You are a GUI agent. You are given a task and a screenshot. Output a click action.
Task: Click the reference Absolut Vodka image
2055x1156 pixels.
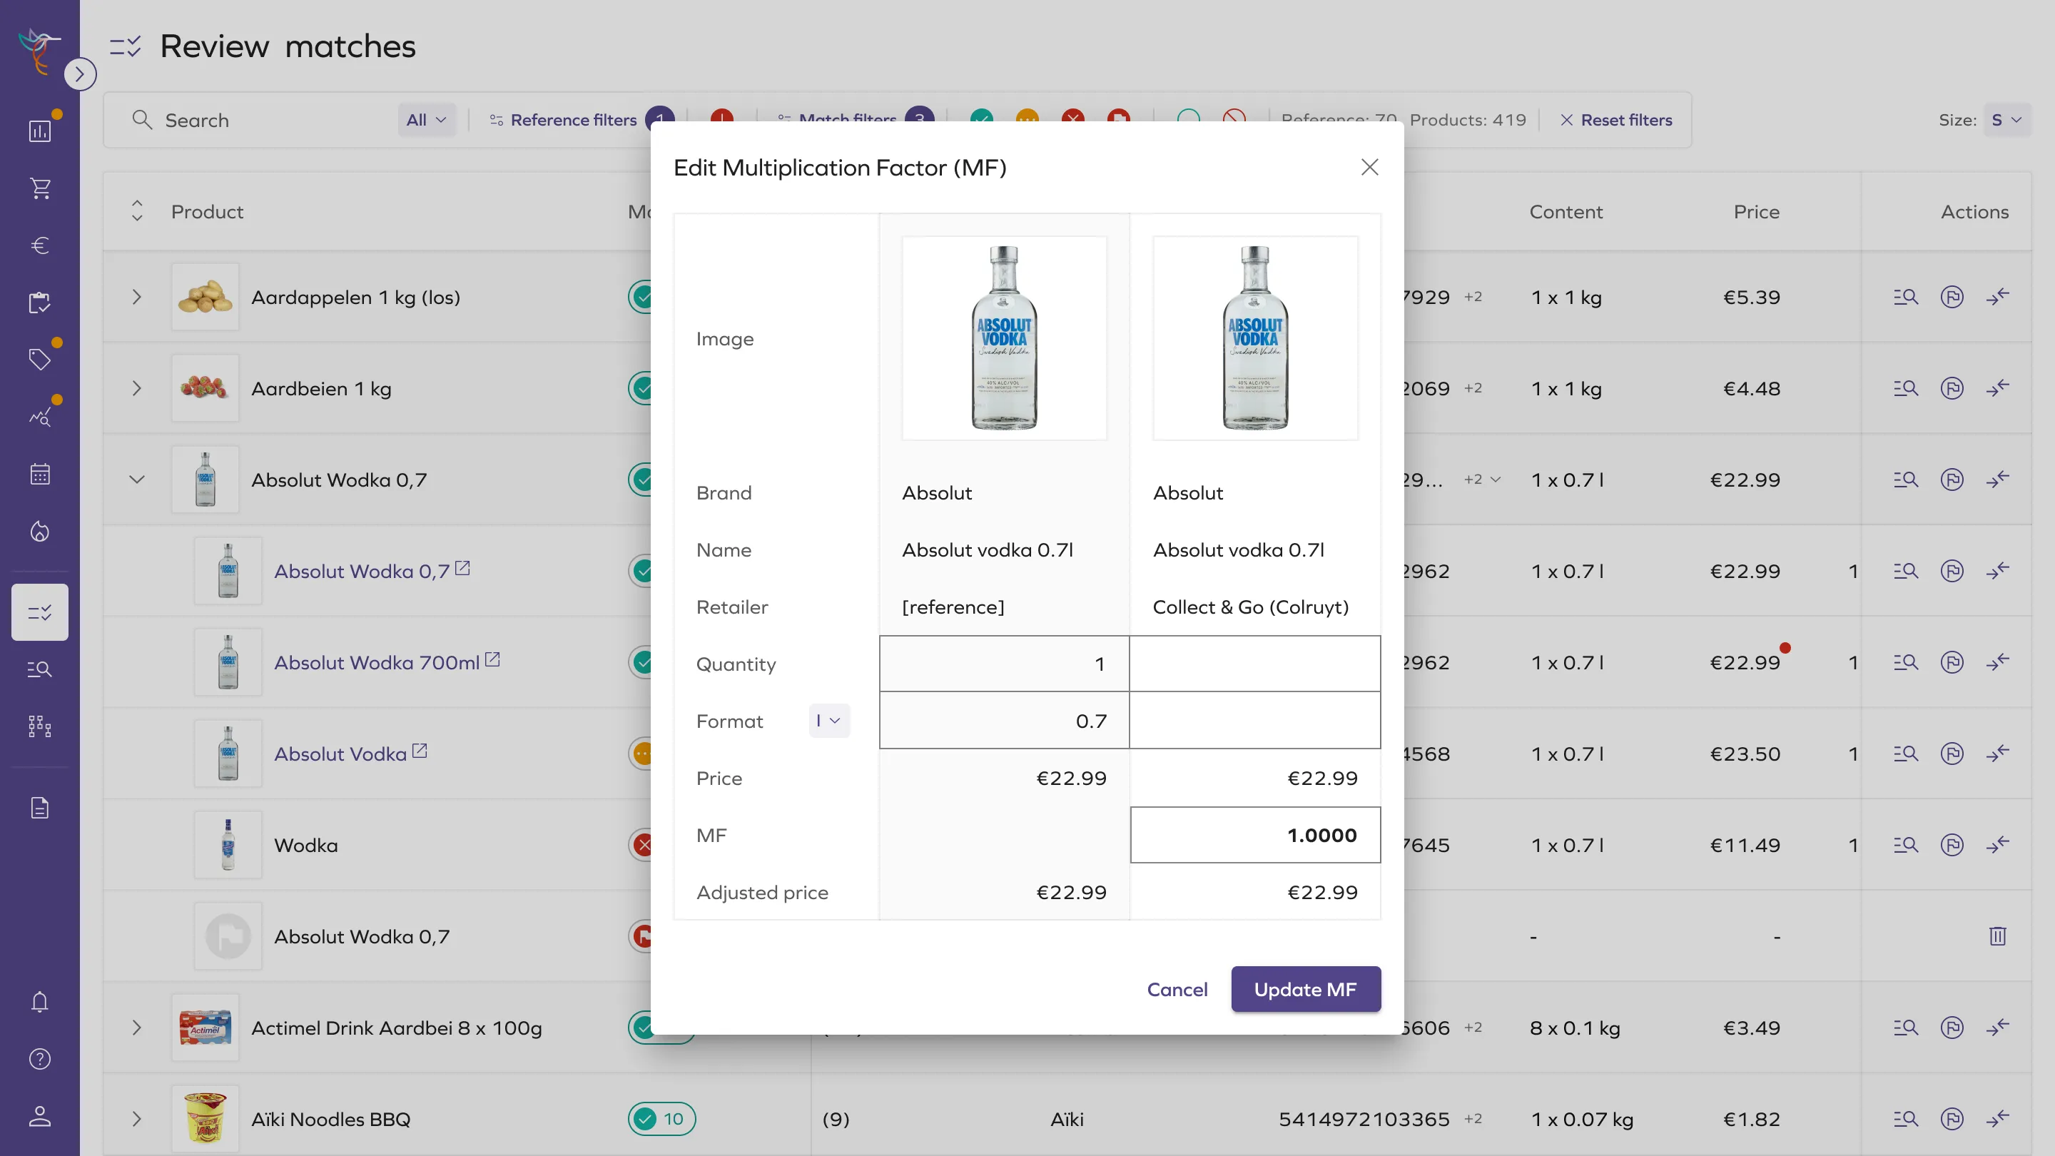pyautogui.click(x=1003, y=338)
